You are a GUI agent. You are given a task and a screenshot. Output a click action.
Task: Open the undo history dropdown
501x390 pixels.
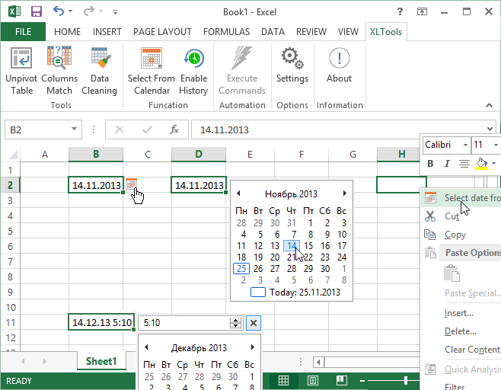click(x=70, y=11)
